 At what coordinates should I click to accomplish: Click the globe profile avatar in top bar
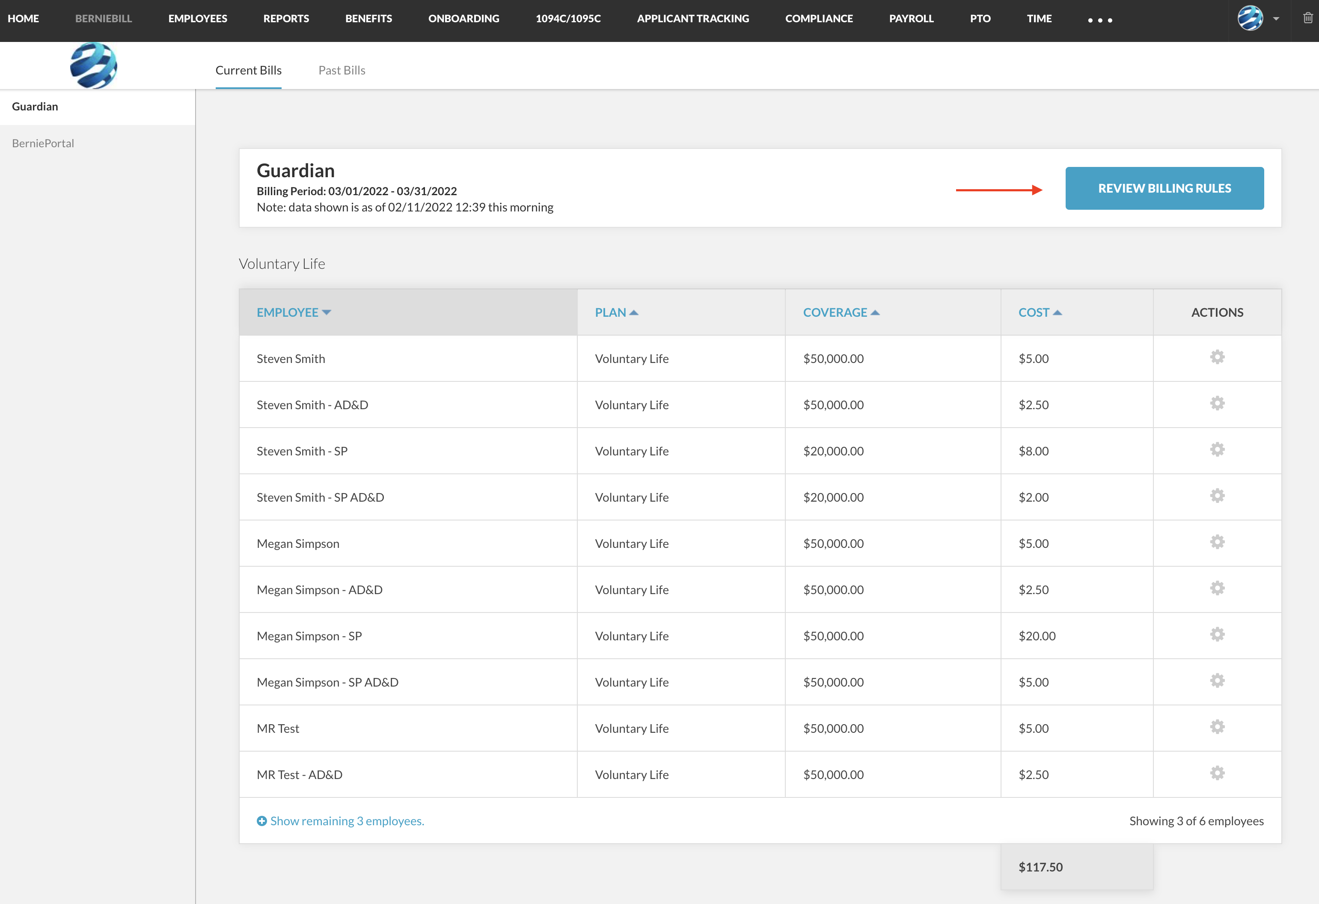(x=1250, y=18)
